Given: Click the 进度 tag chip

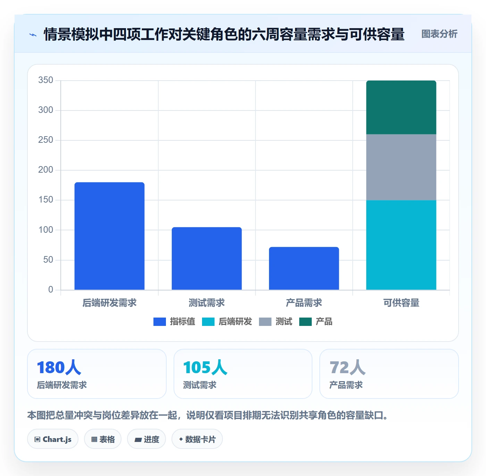Looking at the screenshot, I should pos(146,439).
